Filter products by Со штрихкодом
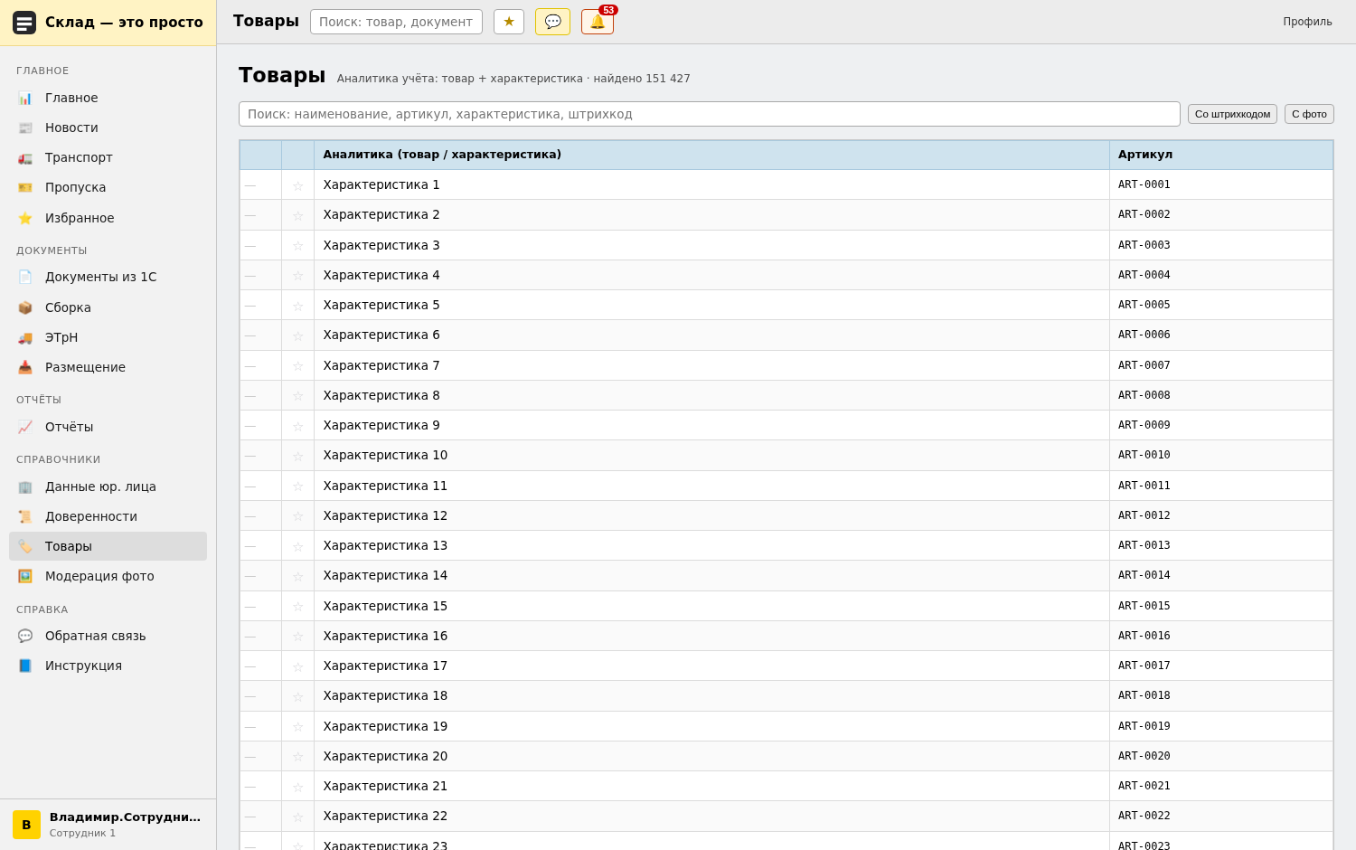1356x850 pixels. [1232, 114]
